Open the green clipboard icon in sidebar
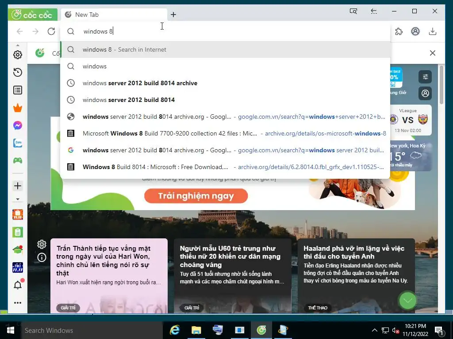453x339 pixels. [18, 232]
